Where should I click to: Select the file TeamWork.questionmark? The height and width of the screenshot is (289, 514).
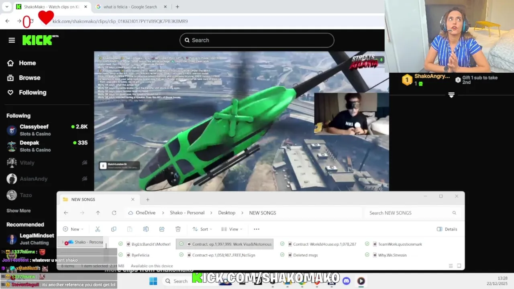click(394, 244)
